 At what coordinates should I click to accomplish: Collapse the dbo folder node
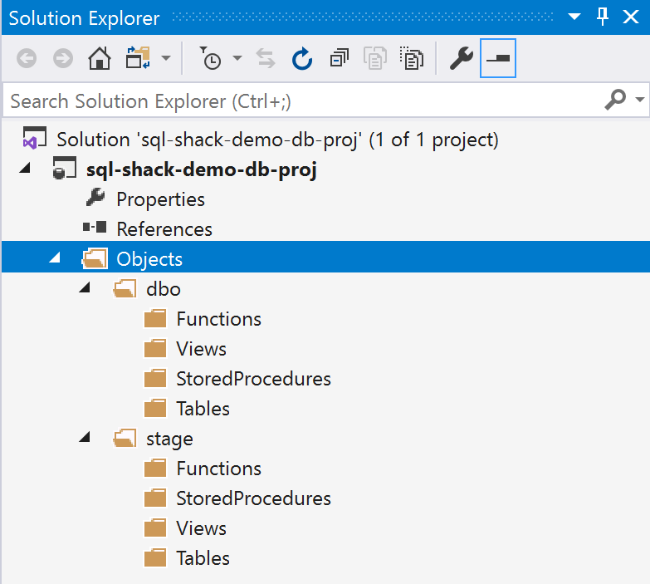click(85, 288)
